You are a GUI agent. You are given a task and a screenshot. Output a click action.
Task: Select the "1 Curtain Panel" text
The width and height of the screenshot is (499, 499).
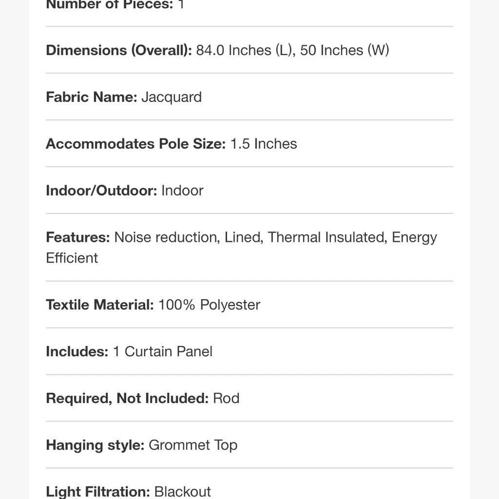point(163,352)
